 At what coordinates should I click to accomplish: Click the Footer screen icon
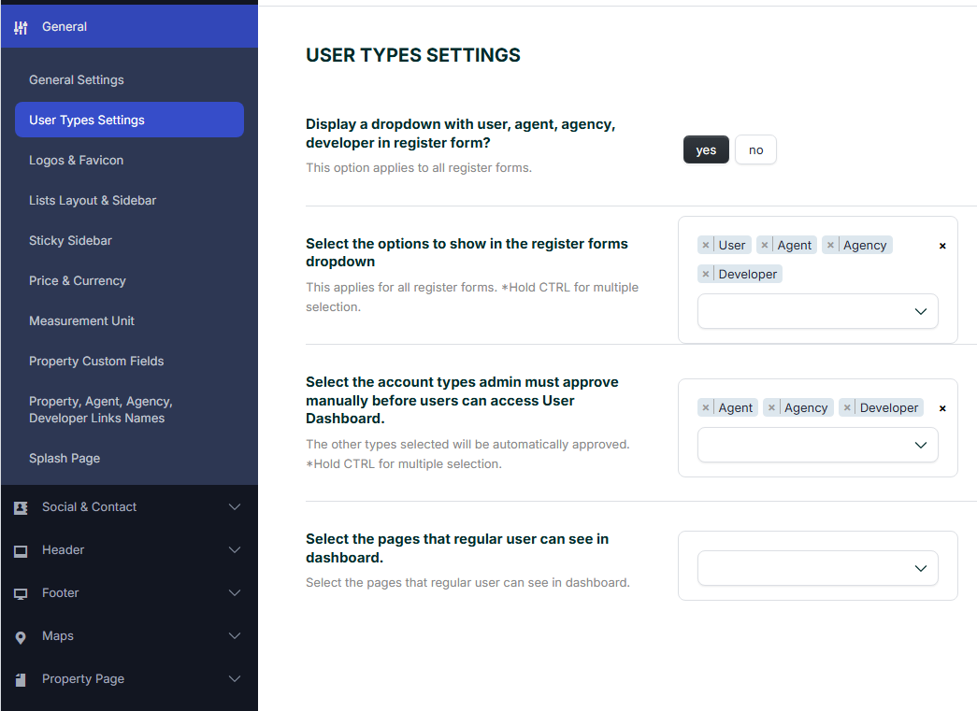pyautogui.click(x=21, y=593)
